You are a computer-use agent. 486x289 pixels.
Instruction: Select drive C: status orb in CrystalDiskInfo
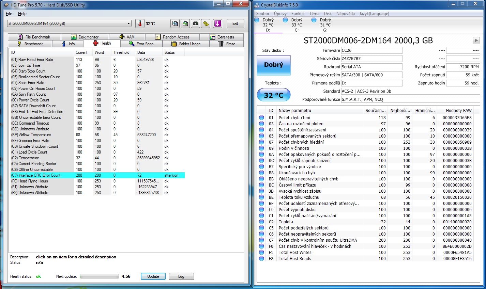coord(286,20)
